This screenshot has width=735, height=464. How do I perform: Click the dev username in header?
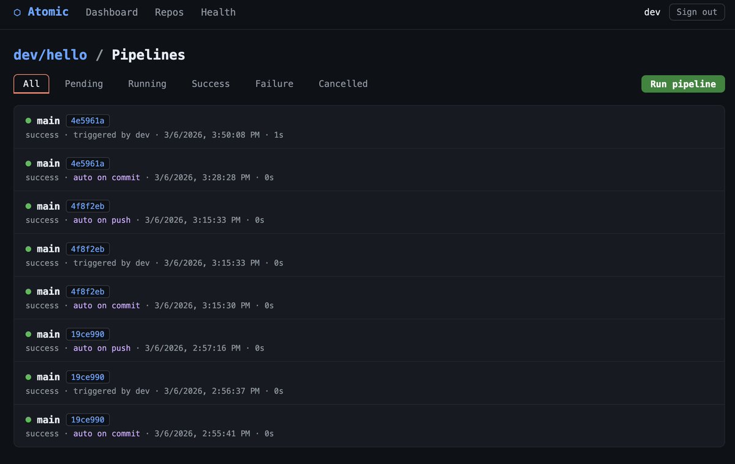[x=652, y=12]
